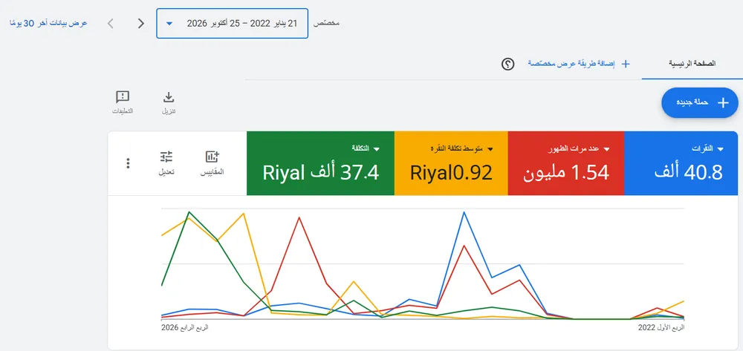Click add custom view (إضافة طريقة عرض مخصصة)
This screenshot has width=743, height=351.
[572, 63]
